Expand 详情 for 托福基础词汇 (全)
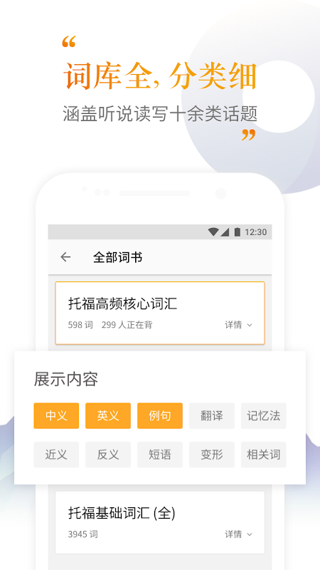This screenshot has height=570, width=320. tap(238, 534)
